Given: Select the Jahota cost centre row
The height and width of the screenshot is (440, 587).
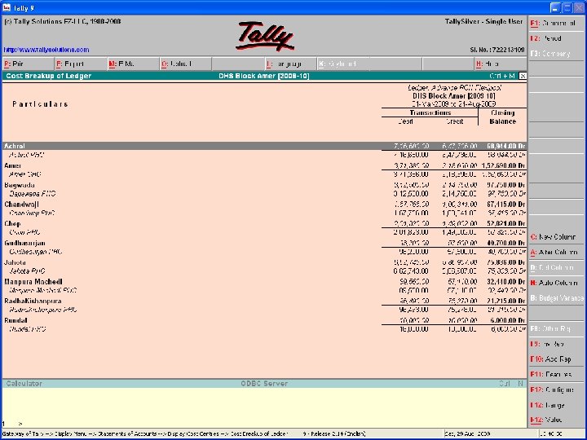Looking at the screenshot, I should 264,262.
